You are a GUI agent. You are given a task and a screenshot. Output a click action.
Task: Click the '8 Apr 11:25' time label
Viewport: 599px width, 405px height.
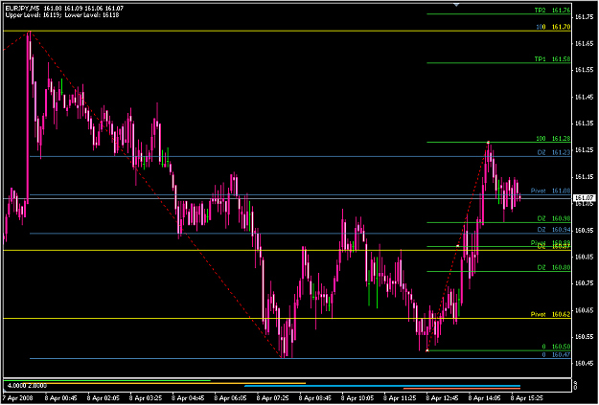(401, 398)
